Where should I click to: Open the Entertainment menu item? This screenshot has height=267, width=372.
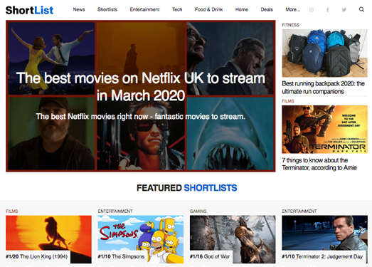[x=144, y=10]
